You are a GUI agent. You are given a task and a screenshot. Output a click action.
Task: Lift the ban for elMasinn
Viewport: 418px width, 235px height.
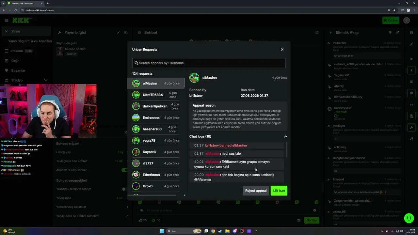pyautogui.click(x=279, y=191)
